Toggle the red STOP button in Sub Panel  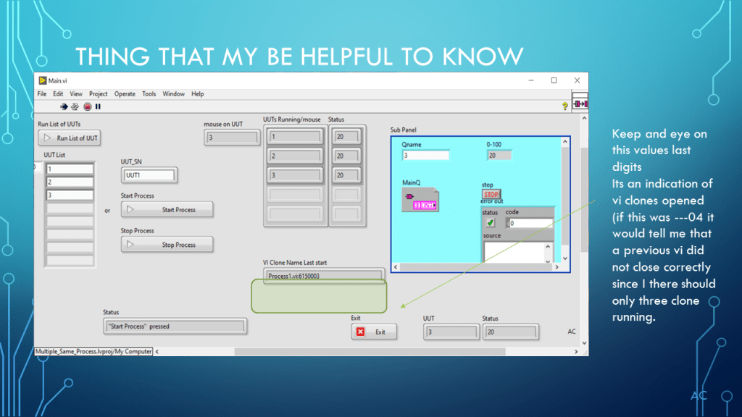tap(491, 194)
